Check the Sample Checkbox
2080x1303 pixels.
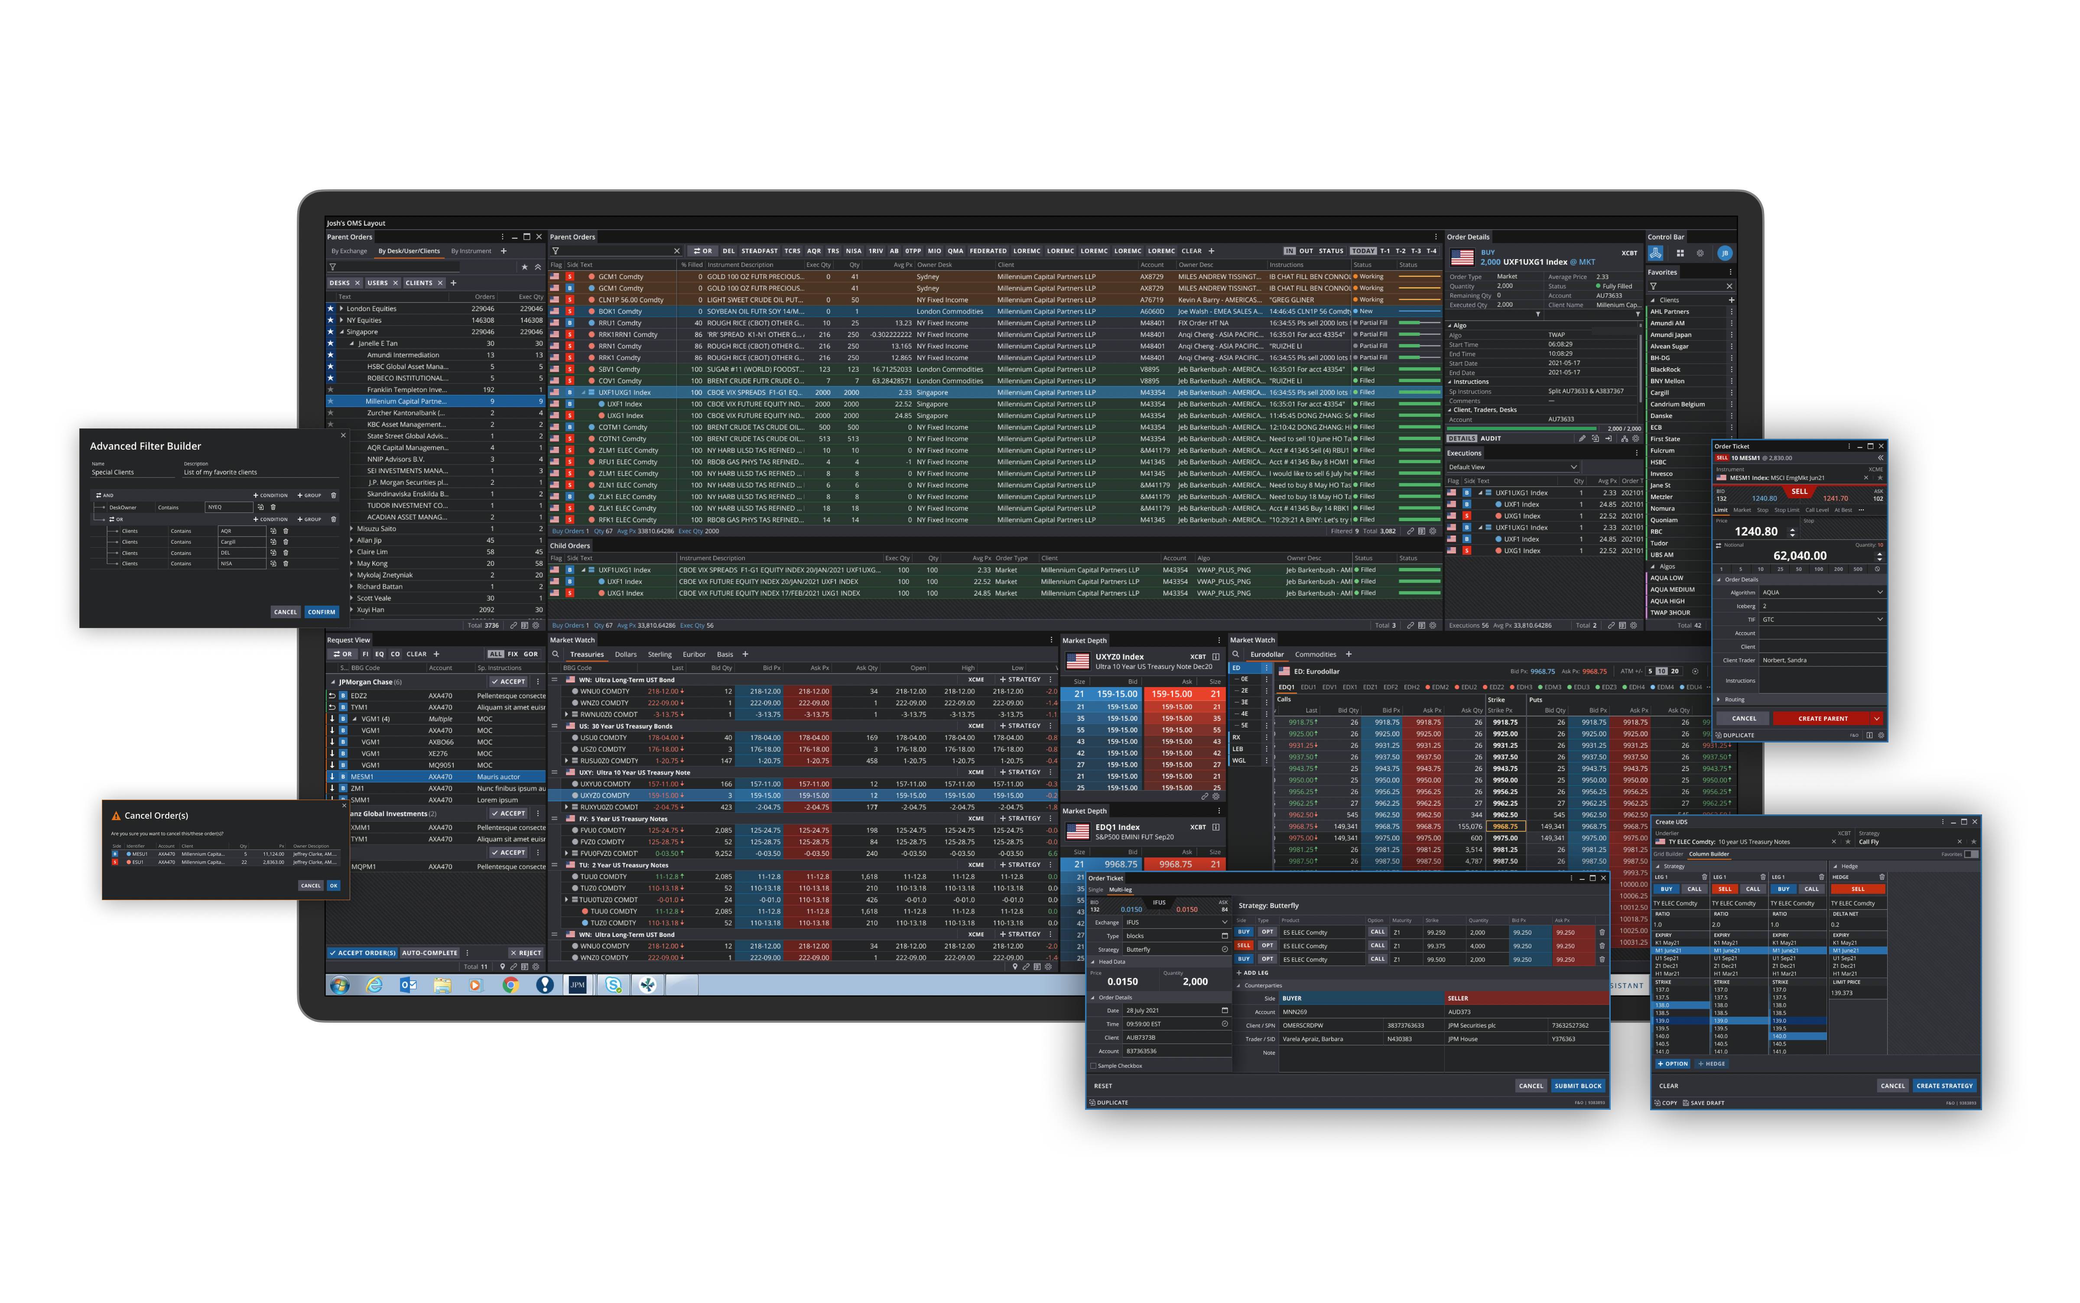click(x=1093, y=1066)
